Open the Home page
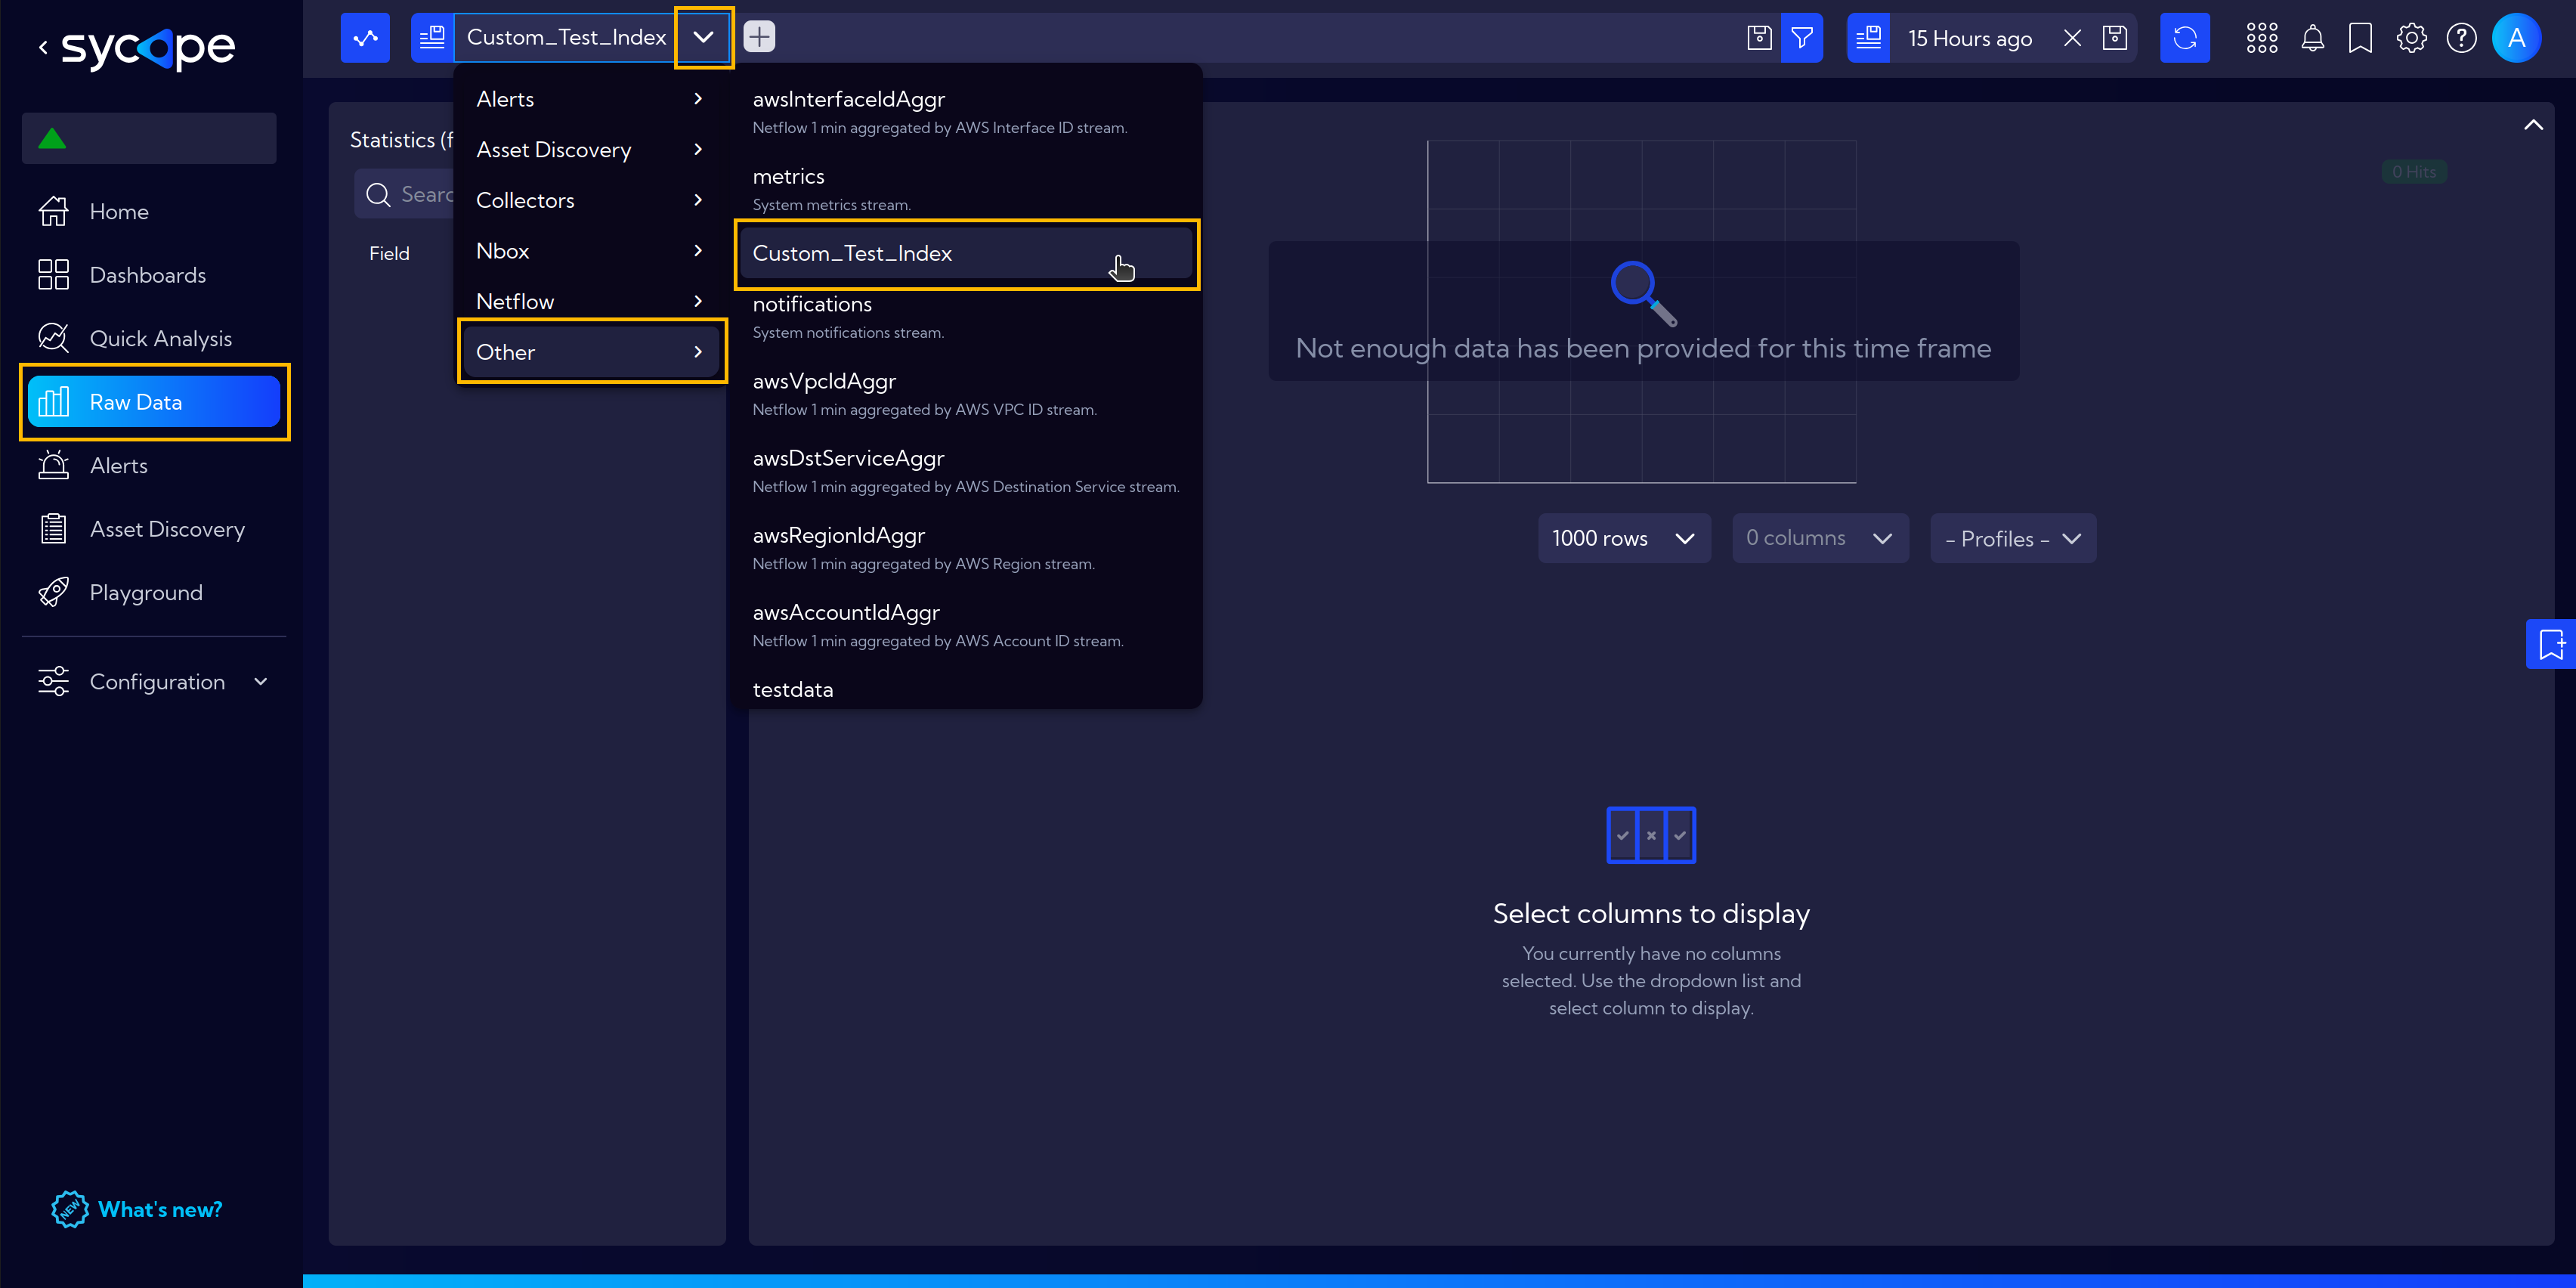Screen dimensions: 2576x1288 (118, 212)
